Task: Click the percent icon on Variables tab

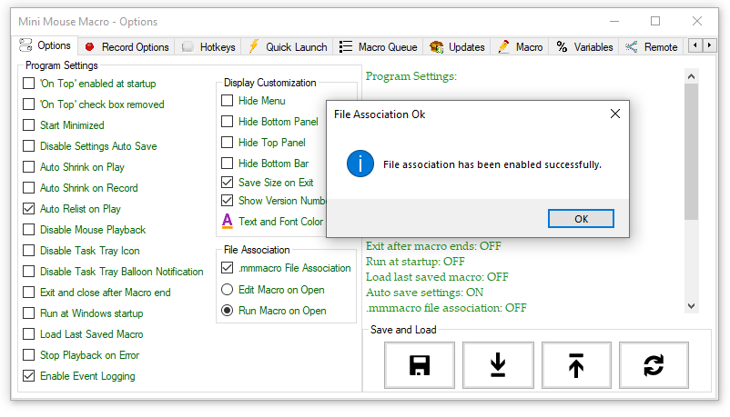Action: click(x=562, y=46)
